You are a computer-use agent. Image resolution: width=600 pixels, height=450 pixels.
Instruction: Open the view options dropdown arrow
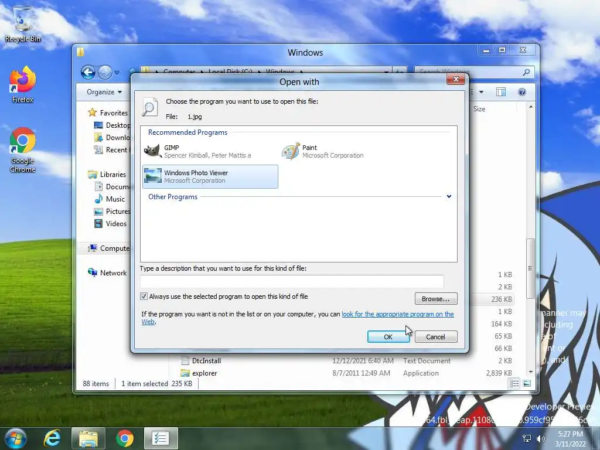click(x=481, y=92)
